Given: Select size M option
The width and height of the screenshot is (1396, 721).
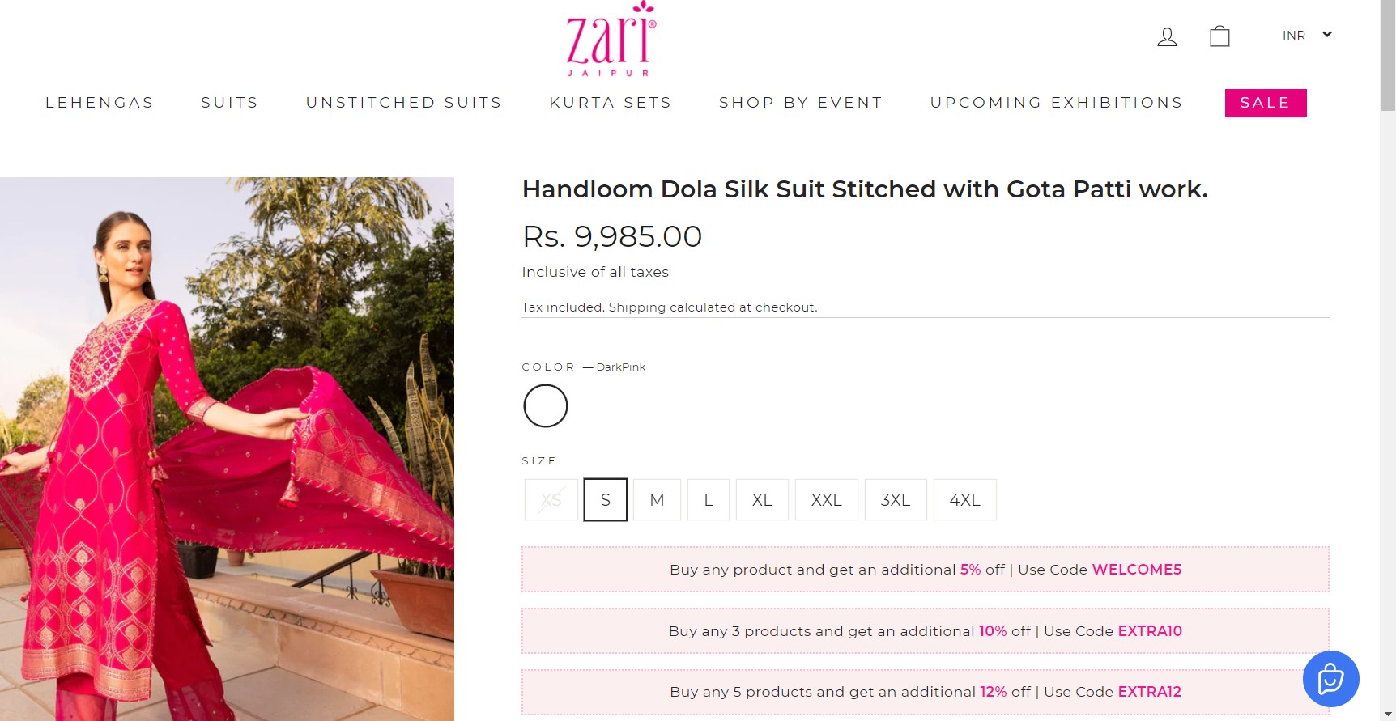Looking at the screenshot, I should 657,500.
